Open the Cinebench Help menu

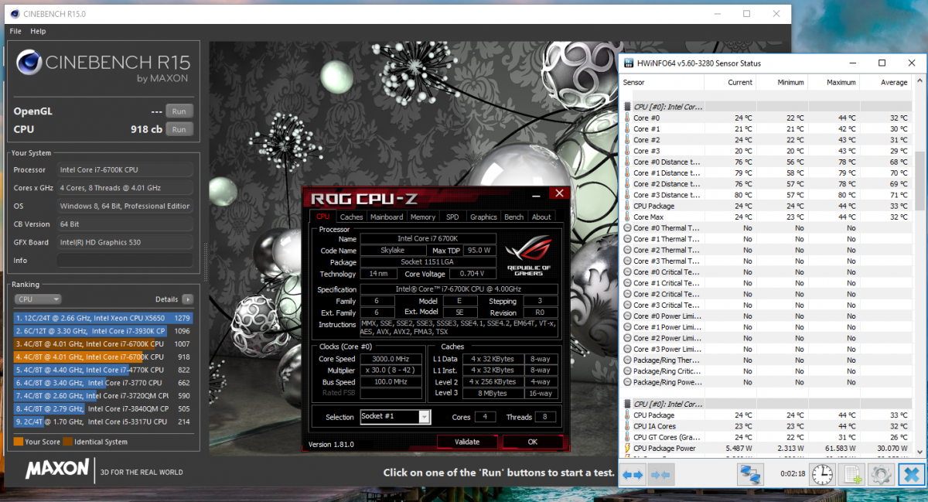[39, 32]
